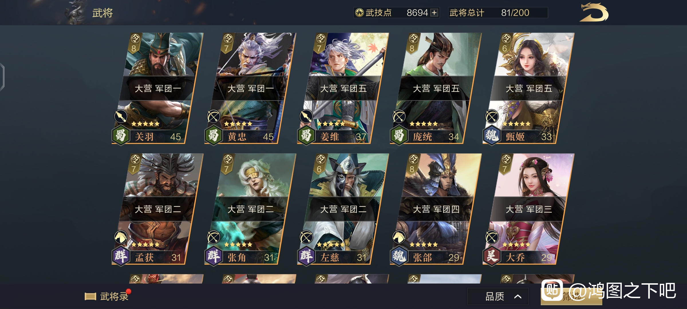
Task: Click the 群 faction badge on 孟获
Action: (x=121, y=256)
